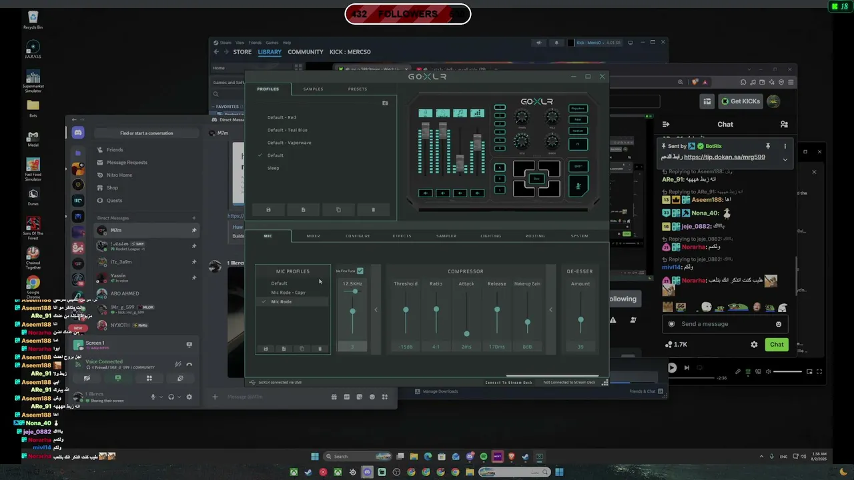Toggle the Robot effect on GoXLR

coord(578,120)
